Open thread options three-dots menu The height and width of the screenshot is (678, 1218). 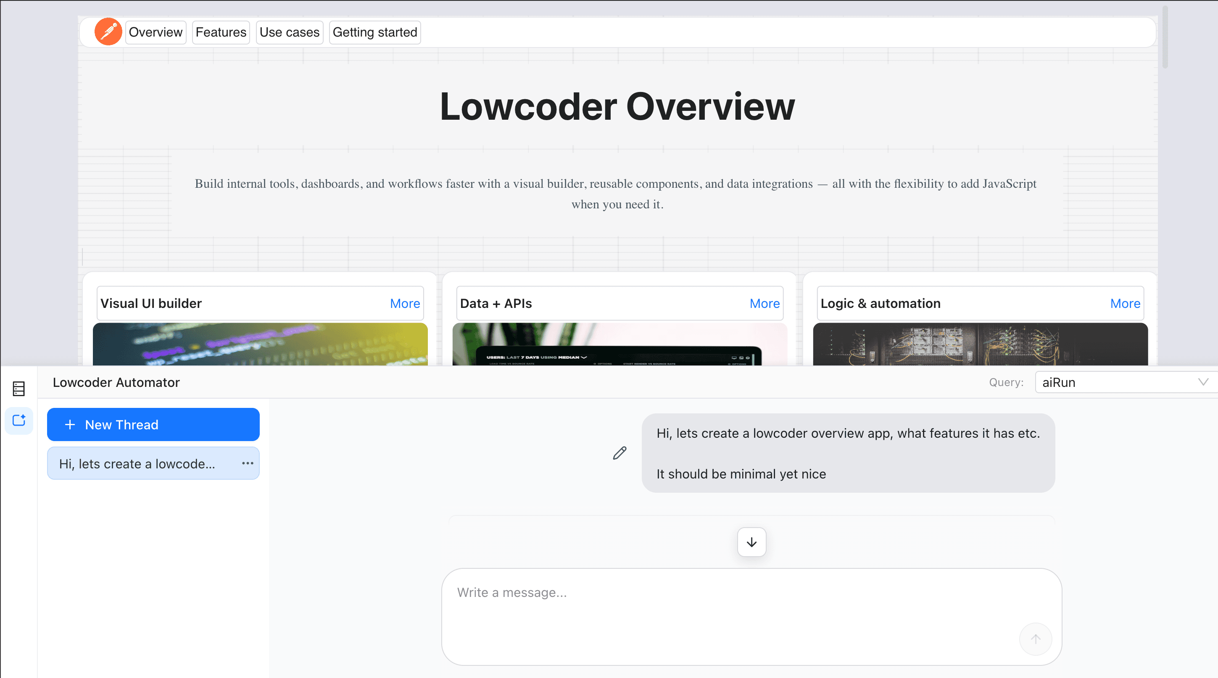pyautogui.click(x=247, y=463)
